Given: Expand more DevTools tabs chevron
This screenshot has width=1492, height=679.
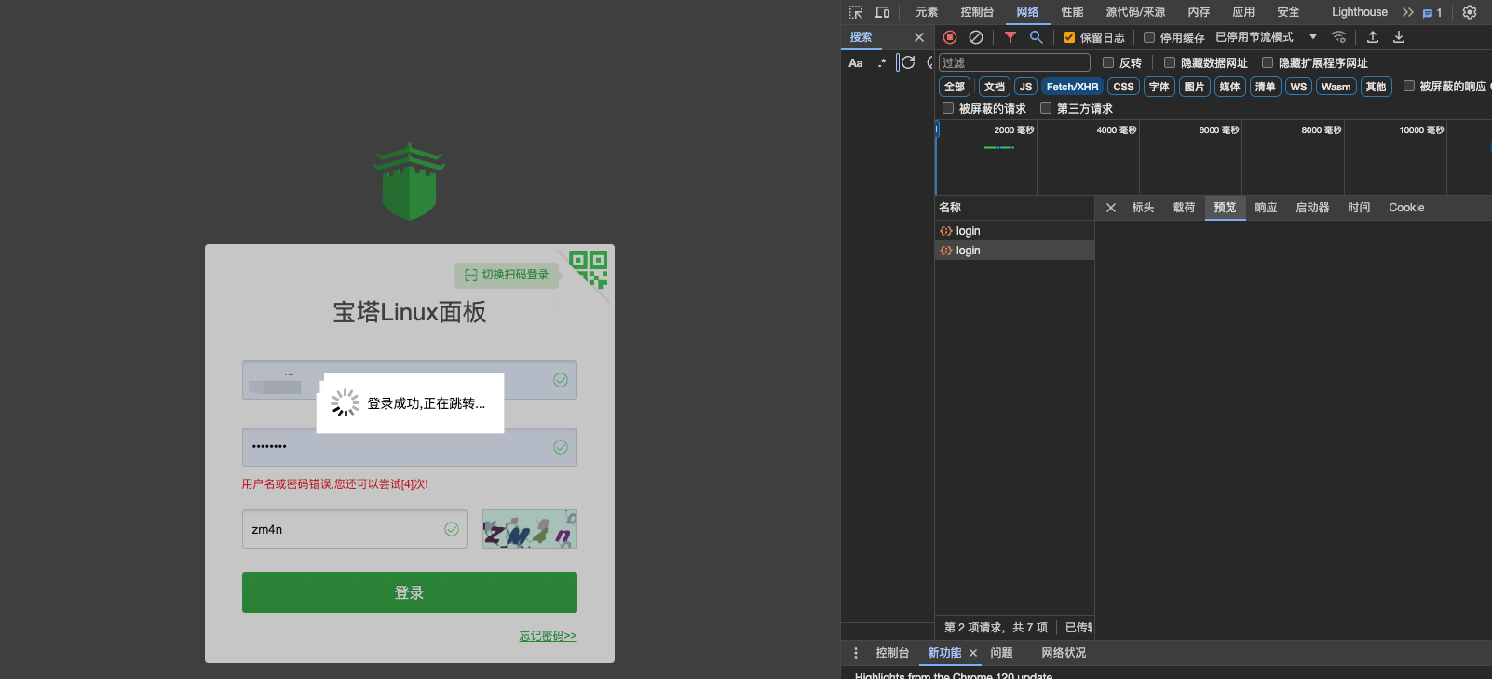Looking at the screenshot, I should click(x=1407, y=12).
